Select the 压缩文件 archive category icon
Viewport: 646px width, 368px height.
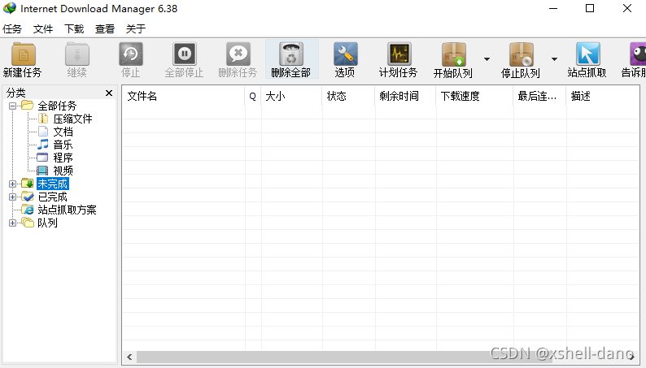[43, 119]
